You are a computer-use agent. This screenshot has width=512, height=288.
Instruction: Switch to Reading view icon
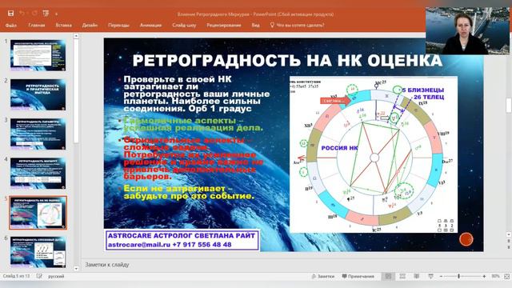417,276
